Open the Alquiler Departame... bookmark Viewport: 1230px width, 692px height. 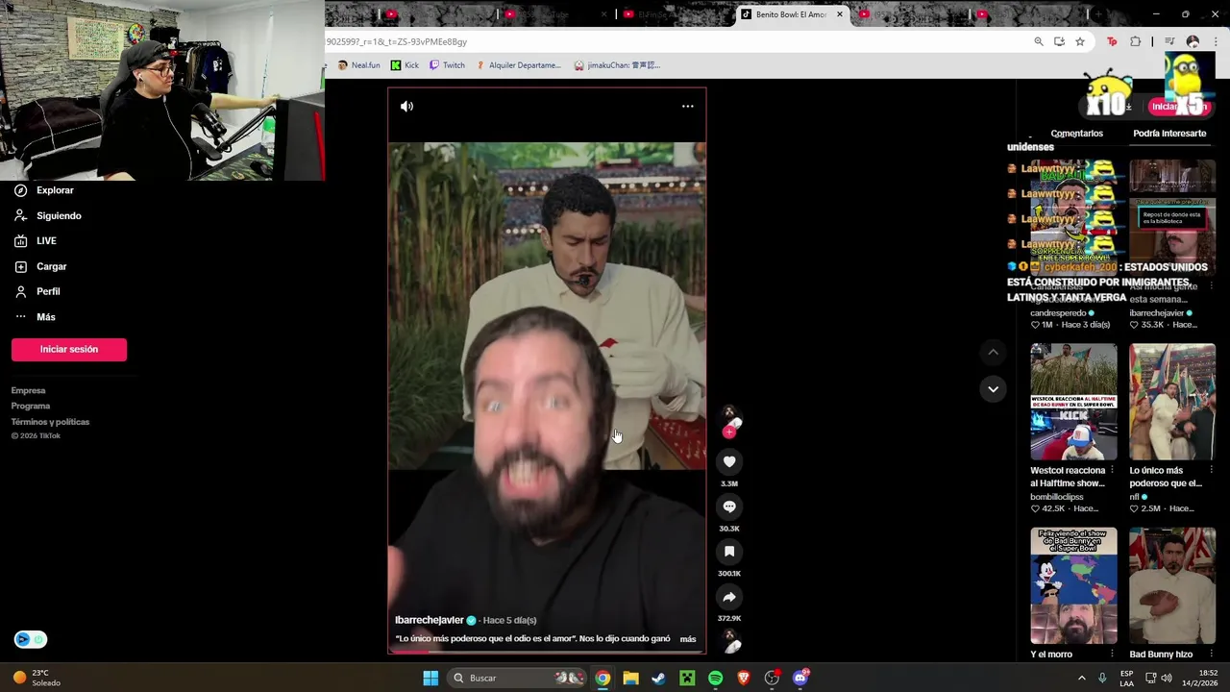[518, 65]
